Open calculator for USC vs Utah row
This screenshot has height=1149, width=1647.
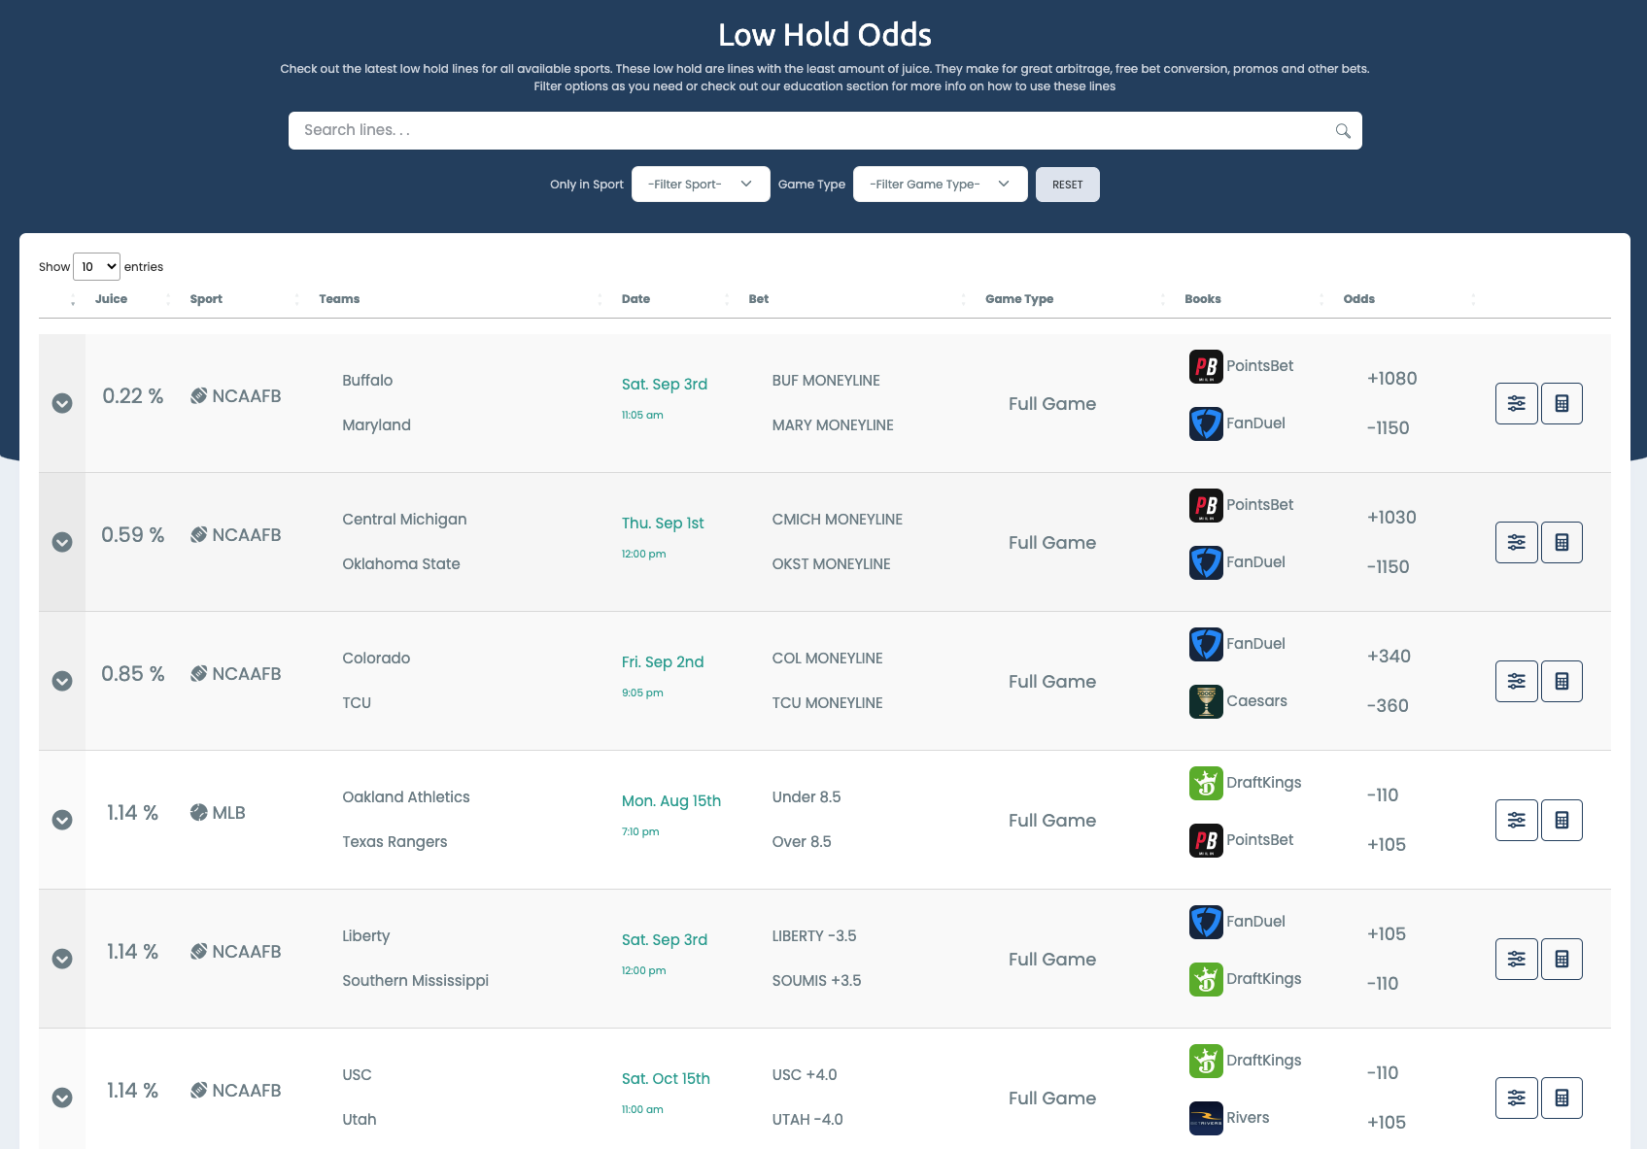tap(1561, 1098)
